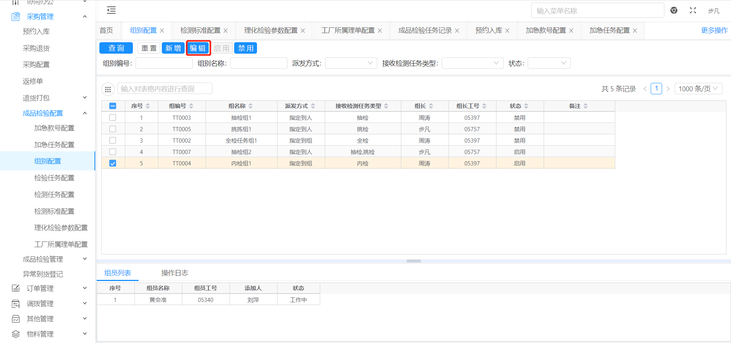Close the 检测标准配置 tab
Screen dimensions: 731x343
[226, 31]
